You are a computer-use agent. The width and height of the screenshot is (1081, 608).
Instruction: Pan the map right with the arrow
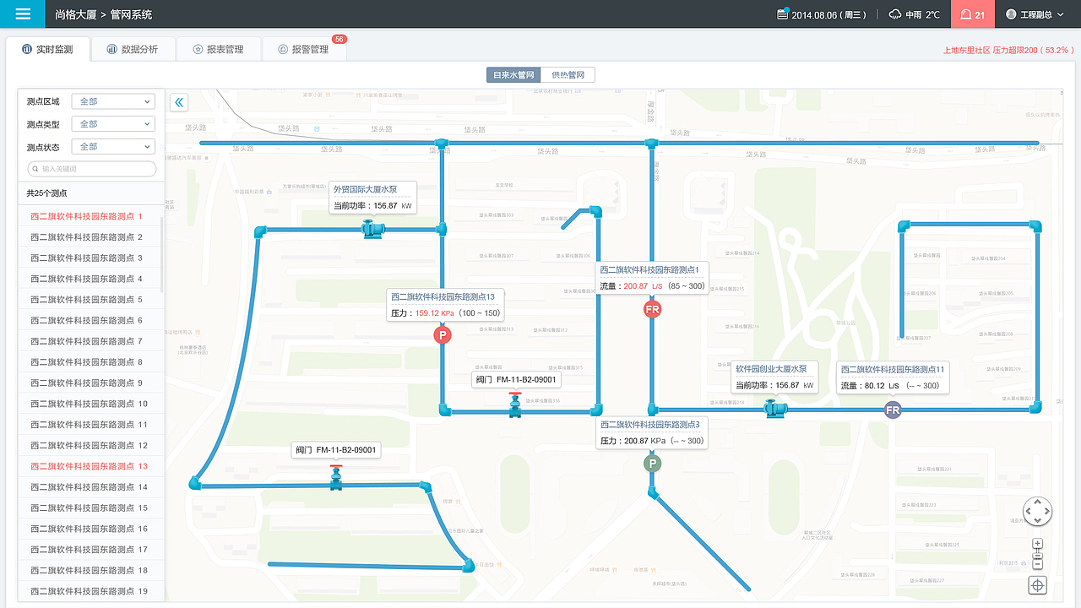[1047, 512]
